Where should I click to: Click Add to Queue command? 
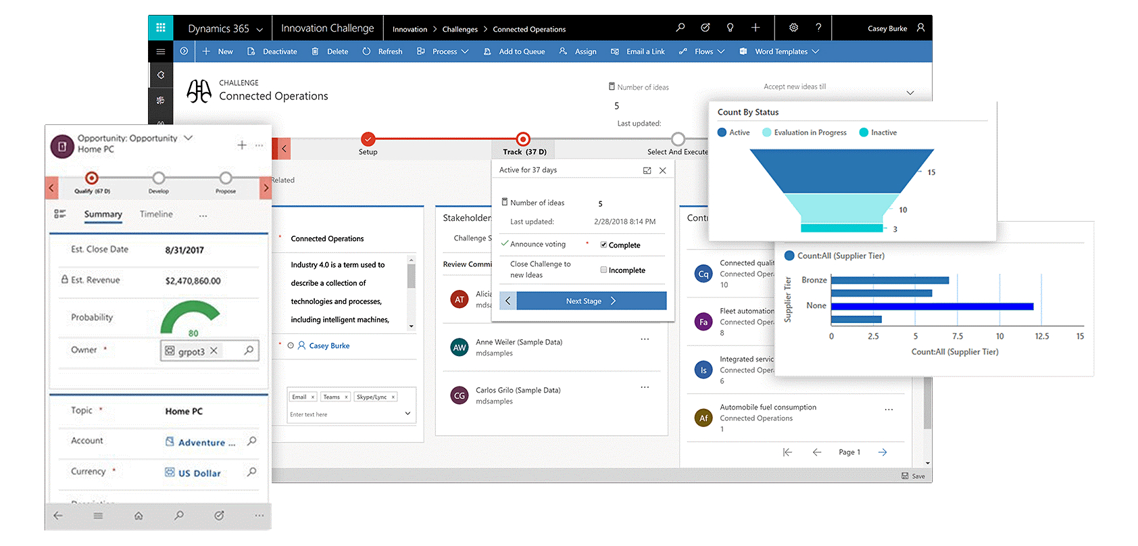click(514, 51)
